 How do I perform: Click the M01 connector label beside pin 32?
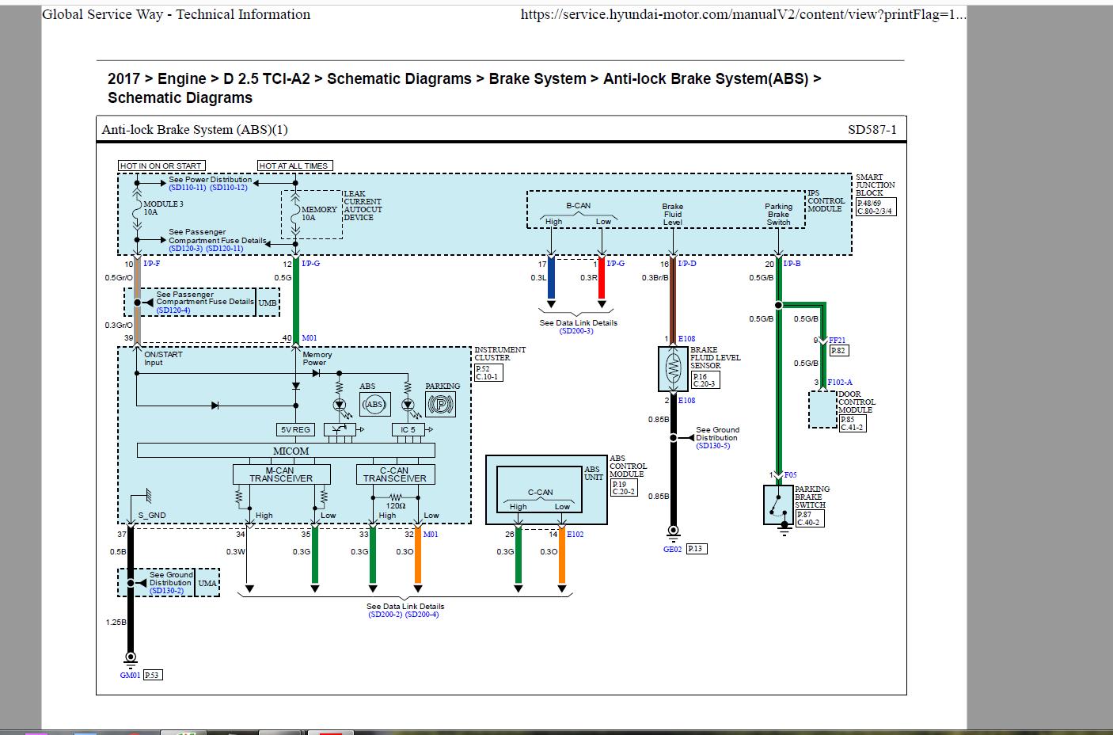pyautogui.click(x=431, y=535)
